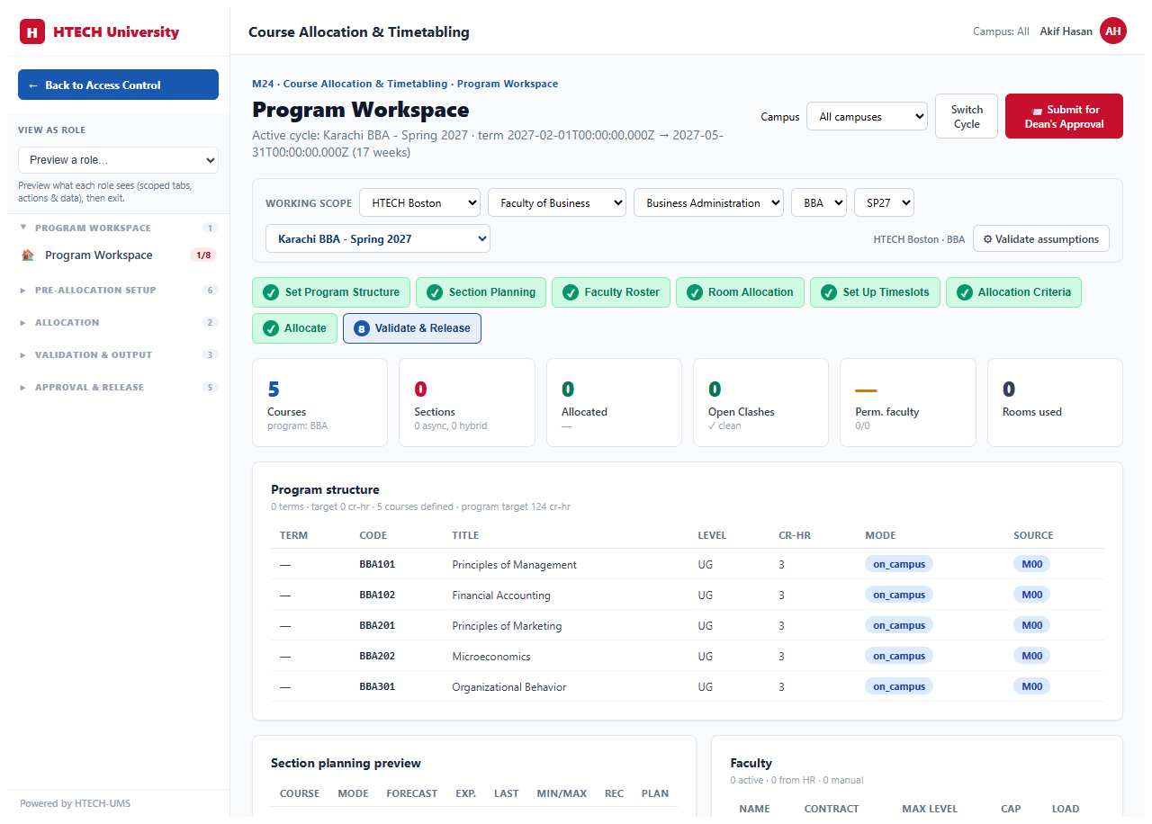Go to the Room Allocation step
This screenshot has width=1152, height=824.
pos(740,292)
